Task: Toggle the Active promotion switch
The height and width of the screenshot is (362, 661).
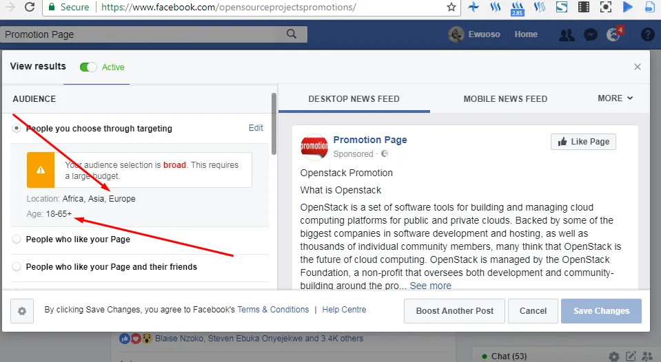Action: pos(88,67)
